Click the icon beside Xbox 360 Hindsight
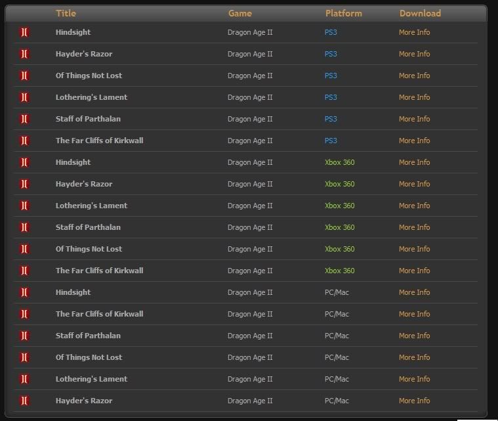The image size is (498, 421). 24,162
